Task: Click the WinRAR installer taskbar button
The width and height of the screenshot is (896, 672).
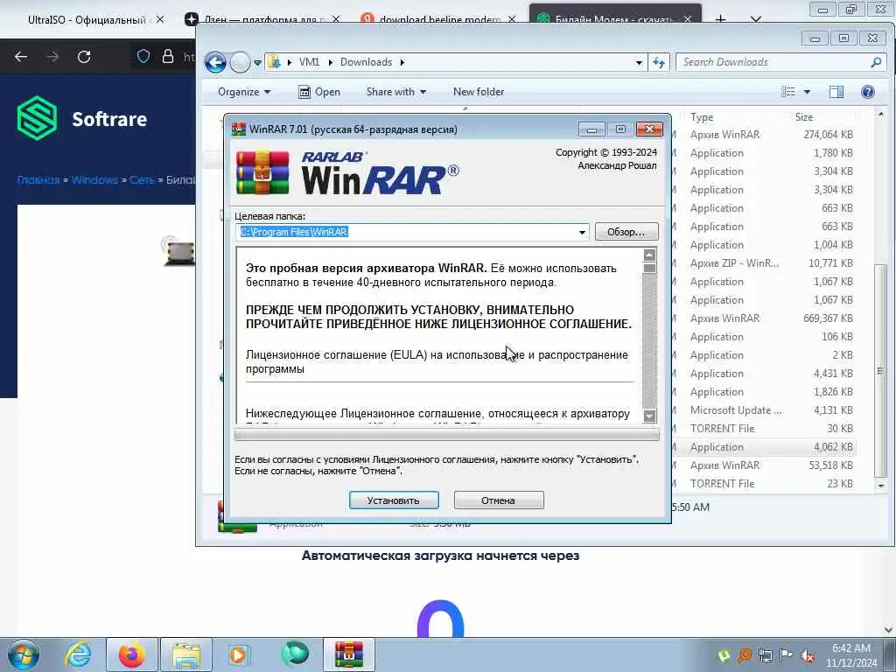Action: click(x=349, y=654)
